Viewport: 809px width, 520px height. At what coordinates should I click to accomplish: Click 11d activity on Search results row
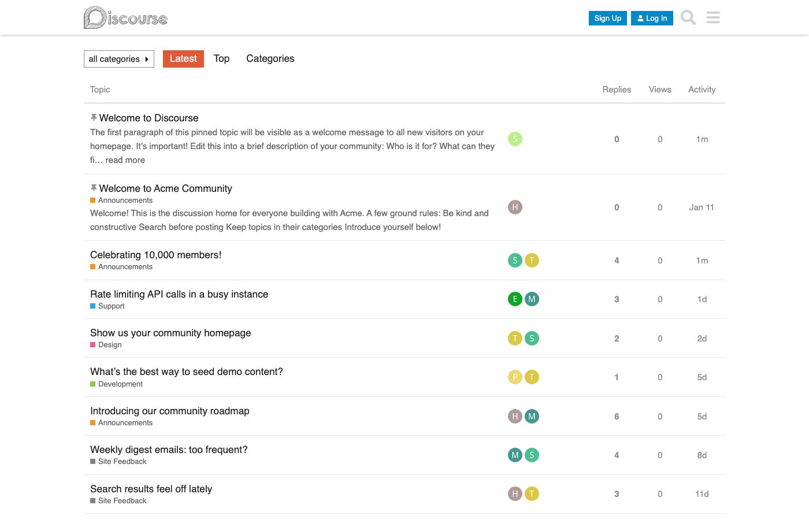pos(702,494)
